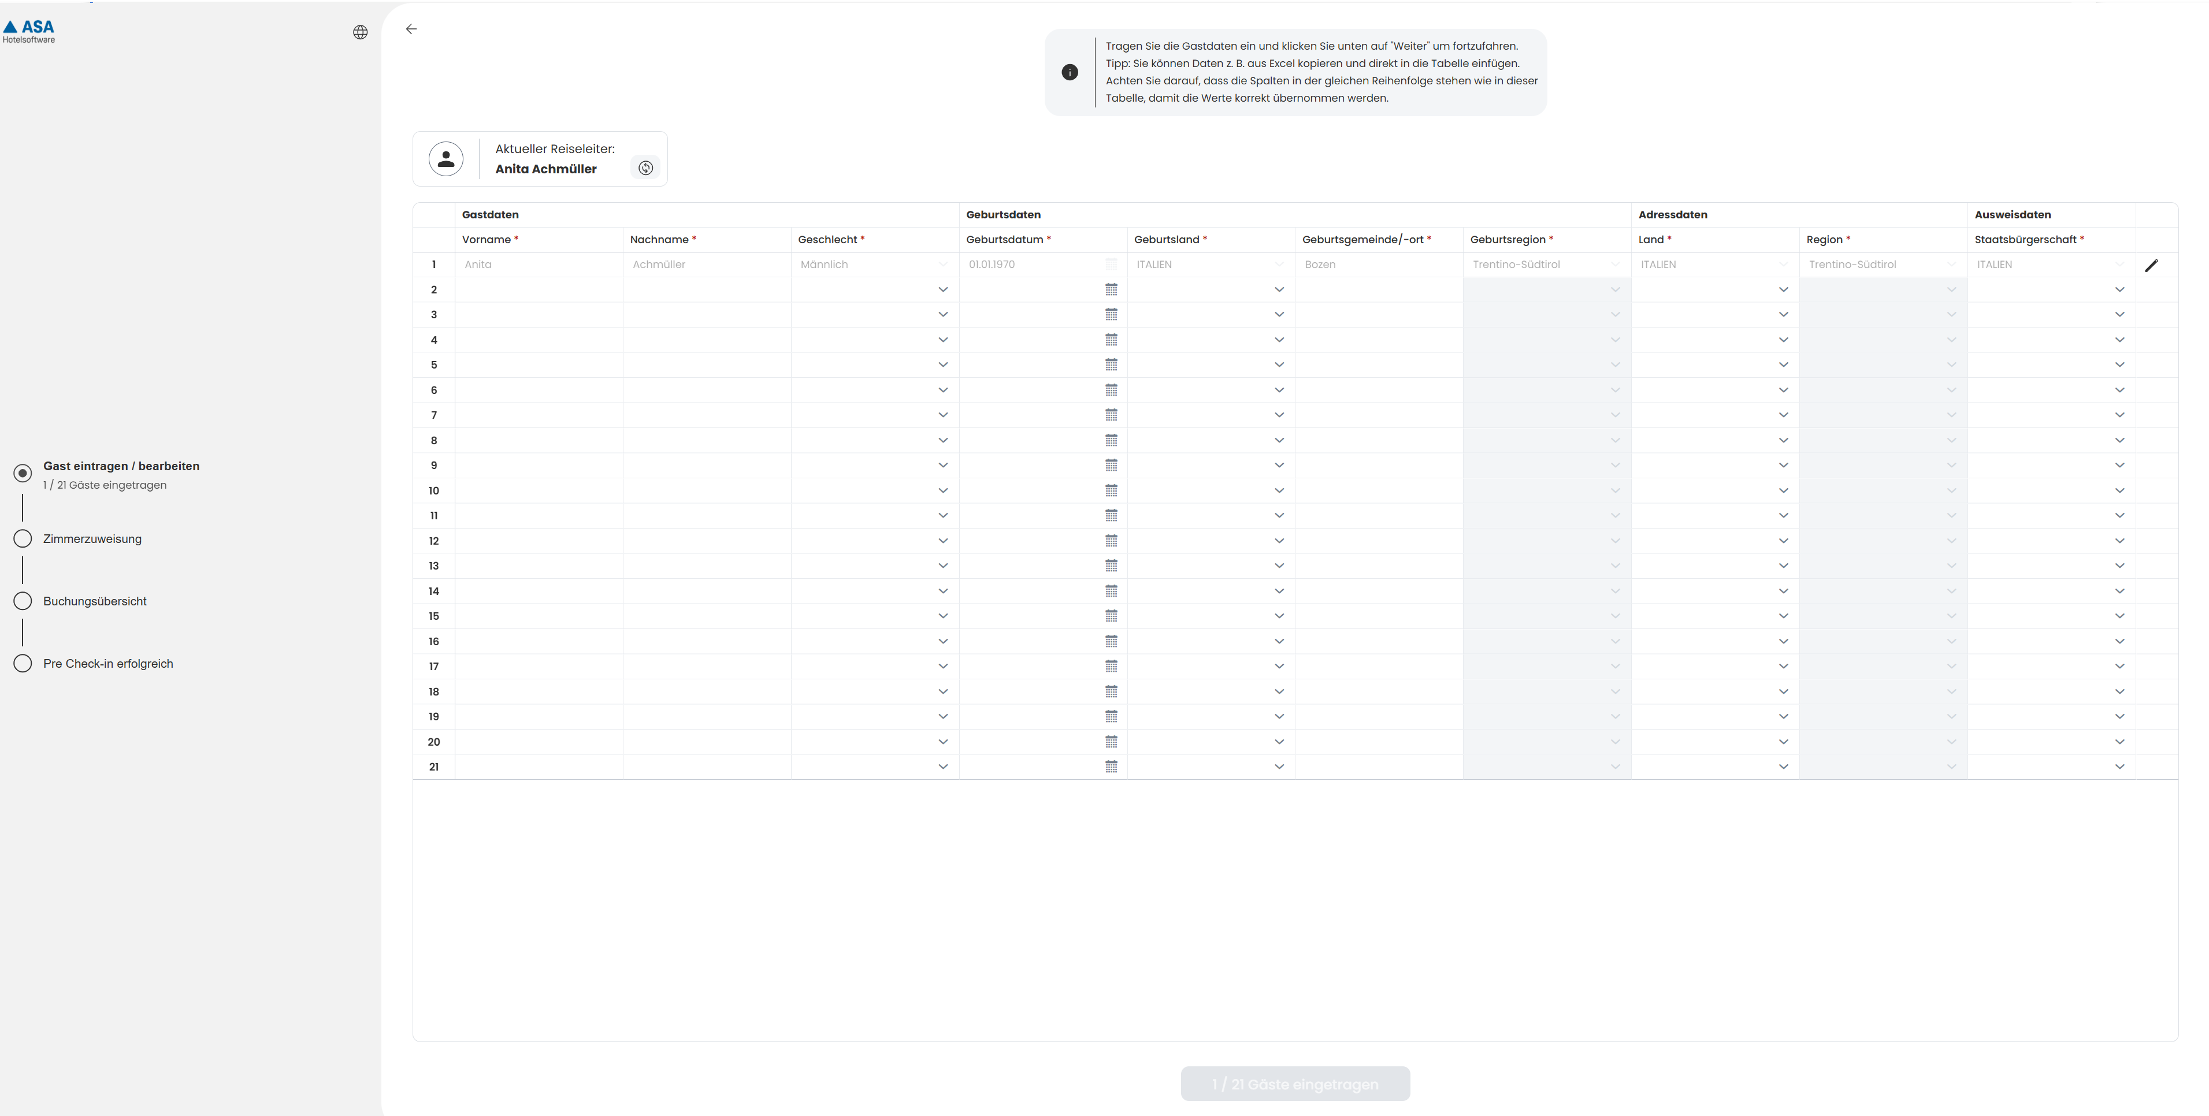Open the calendar picker in row 21
Image resolution: width=2209 pixels, height=1116 pixels.
pos(1111,767)
